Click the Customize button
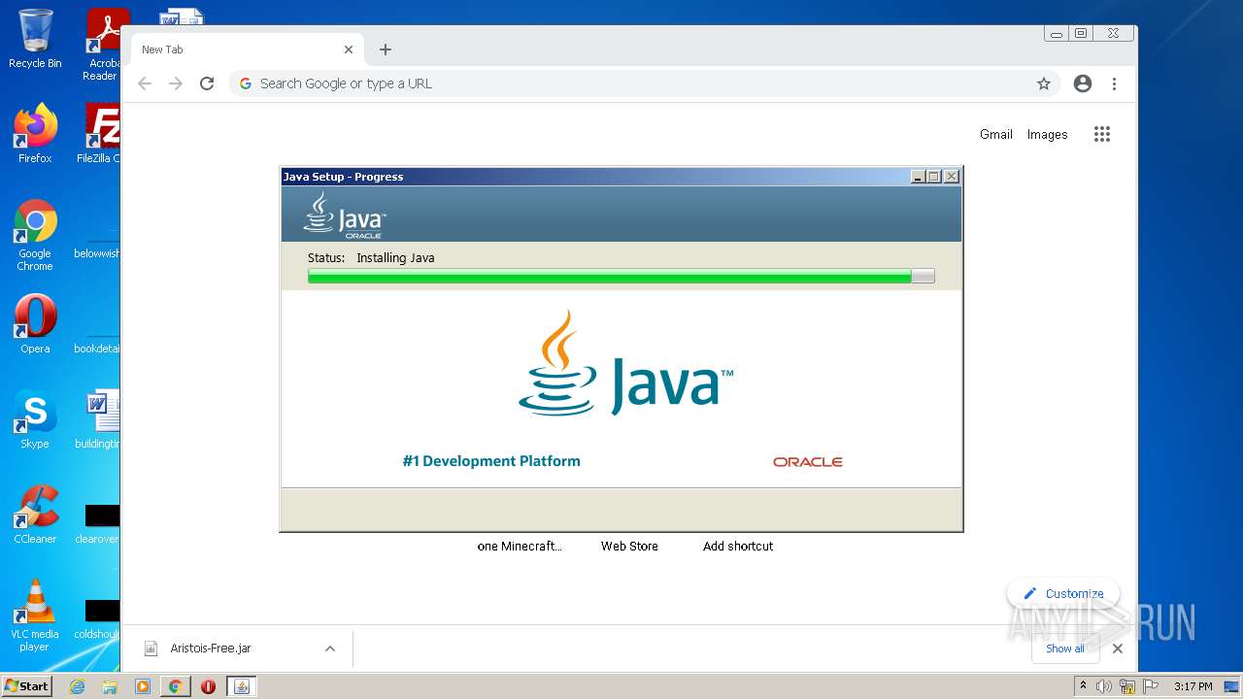Screen dimensions: 1243x699 [1063, 593]
